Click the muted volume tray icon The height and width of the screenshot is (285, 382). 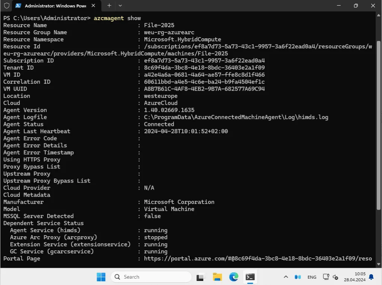pyautogui.click(x=335, y=277)
